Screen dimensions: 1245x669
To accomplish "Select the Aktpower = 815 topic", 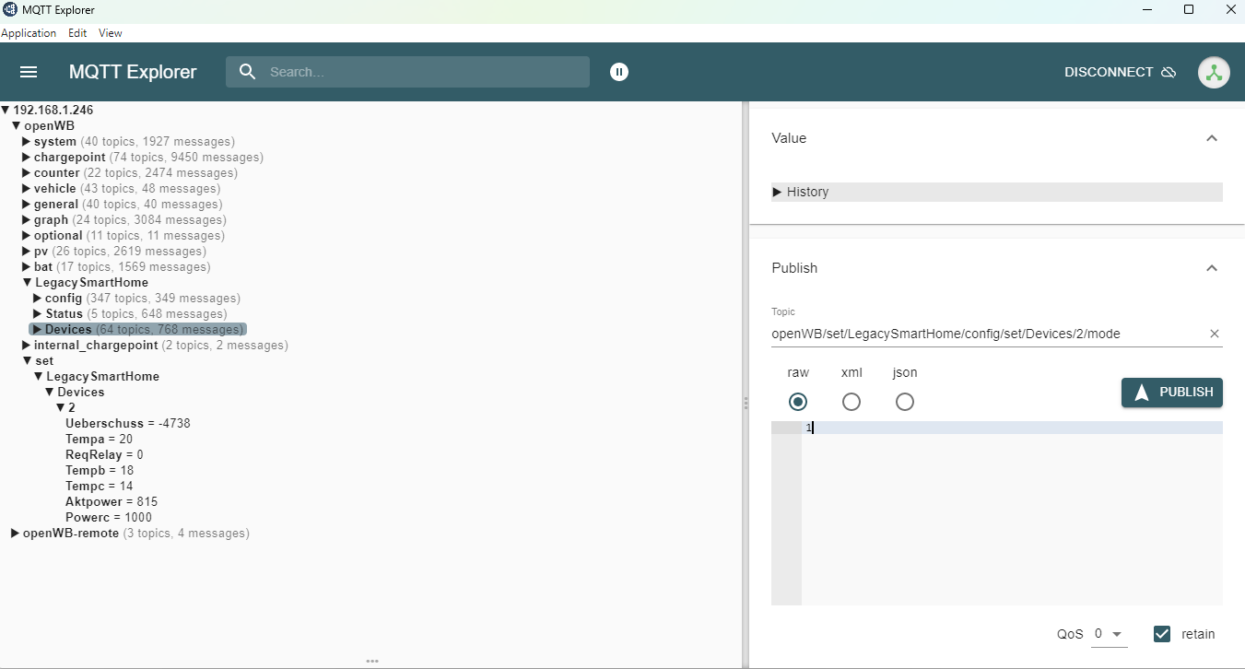I will (x=112, y=501).
